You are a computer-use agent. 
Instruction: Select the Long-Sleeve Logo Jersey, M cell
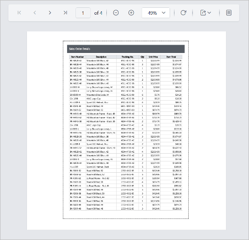point(101,87)
